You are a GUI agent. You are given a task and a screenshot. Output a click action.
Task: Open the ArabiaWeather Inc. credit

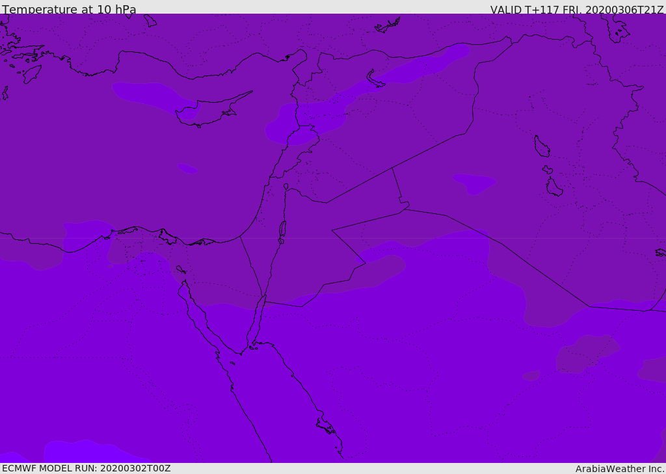pyautogui.click(x=620, y=469)
